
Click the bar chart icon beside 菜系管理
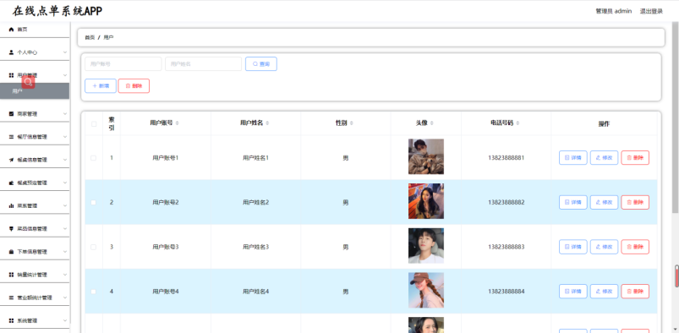[11, 205]
